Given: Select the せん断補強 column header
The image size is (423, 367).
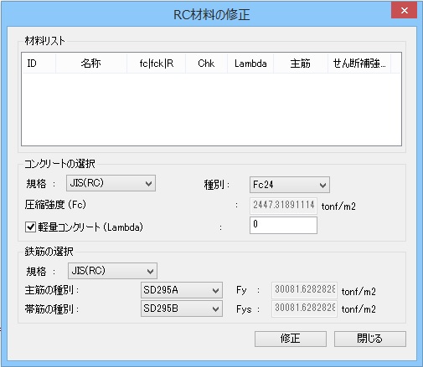Looking at the screenshot, I should pos(359,64).
